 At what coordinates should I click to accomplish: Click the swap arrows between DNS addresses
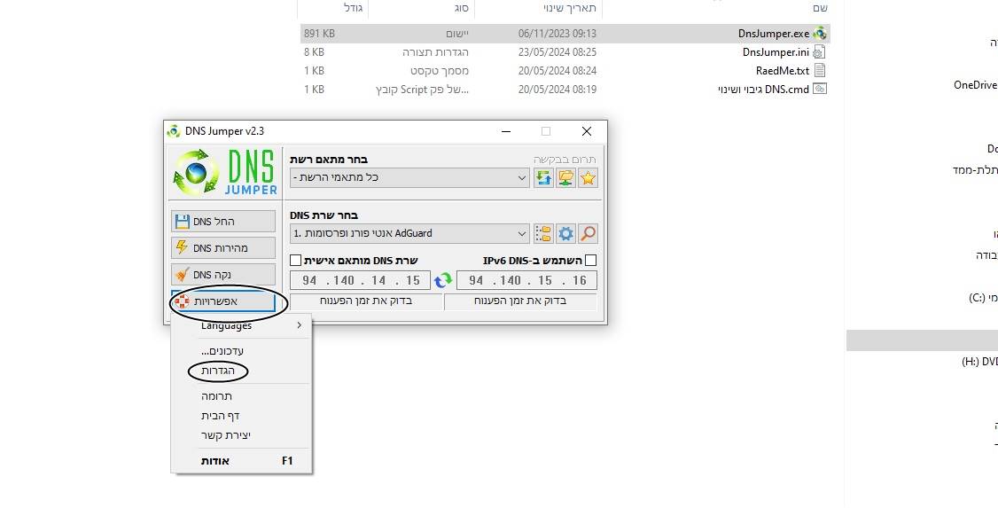[x=443, y=281]
